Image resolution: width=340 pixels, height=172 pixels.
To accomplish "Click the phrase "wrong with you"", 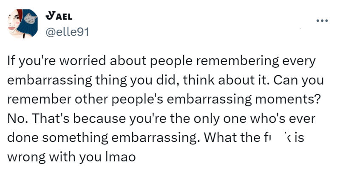I will [54, 157].
